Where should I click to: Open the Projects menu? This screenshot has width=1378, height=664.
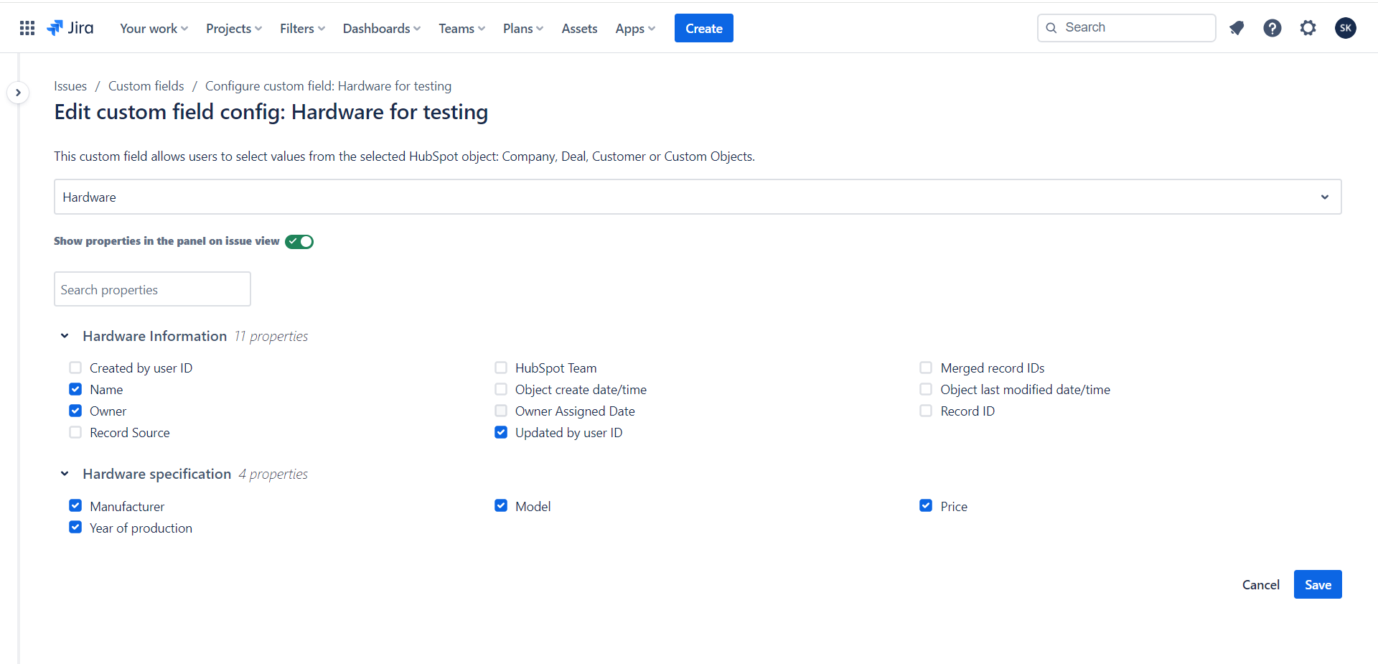pyautogui.click(x=233, y=29)
